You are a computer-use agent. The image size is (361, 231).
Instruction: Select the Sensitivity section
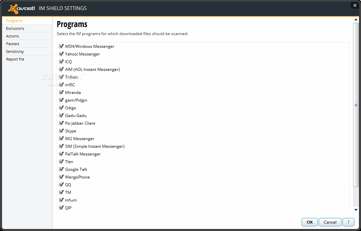[x=27, y=51]
